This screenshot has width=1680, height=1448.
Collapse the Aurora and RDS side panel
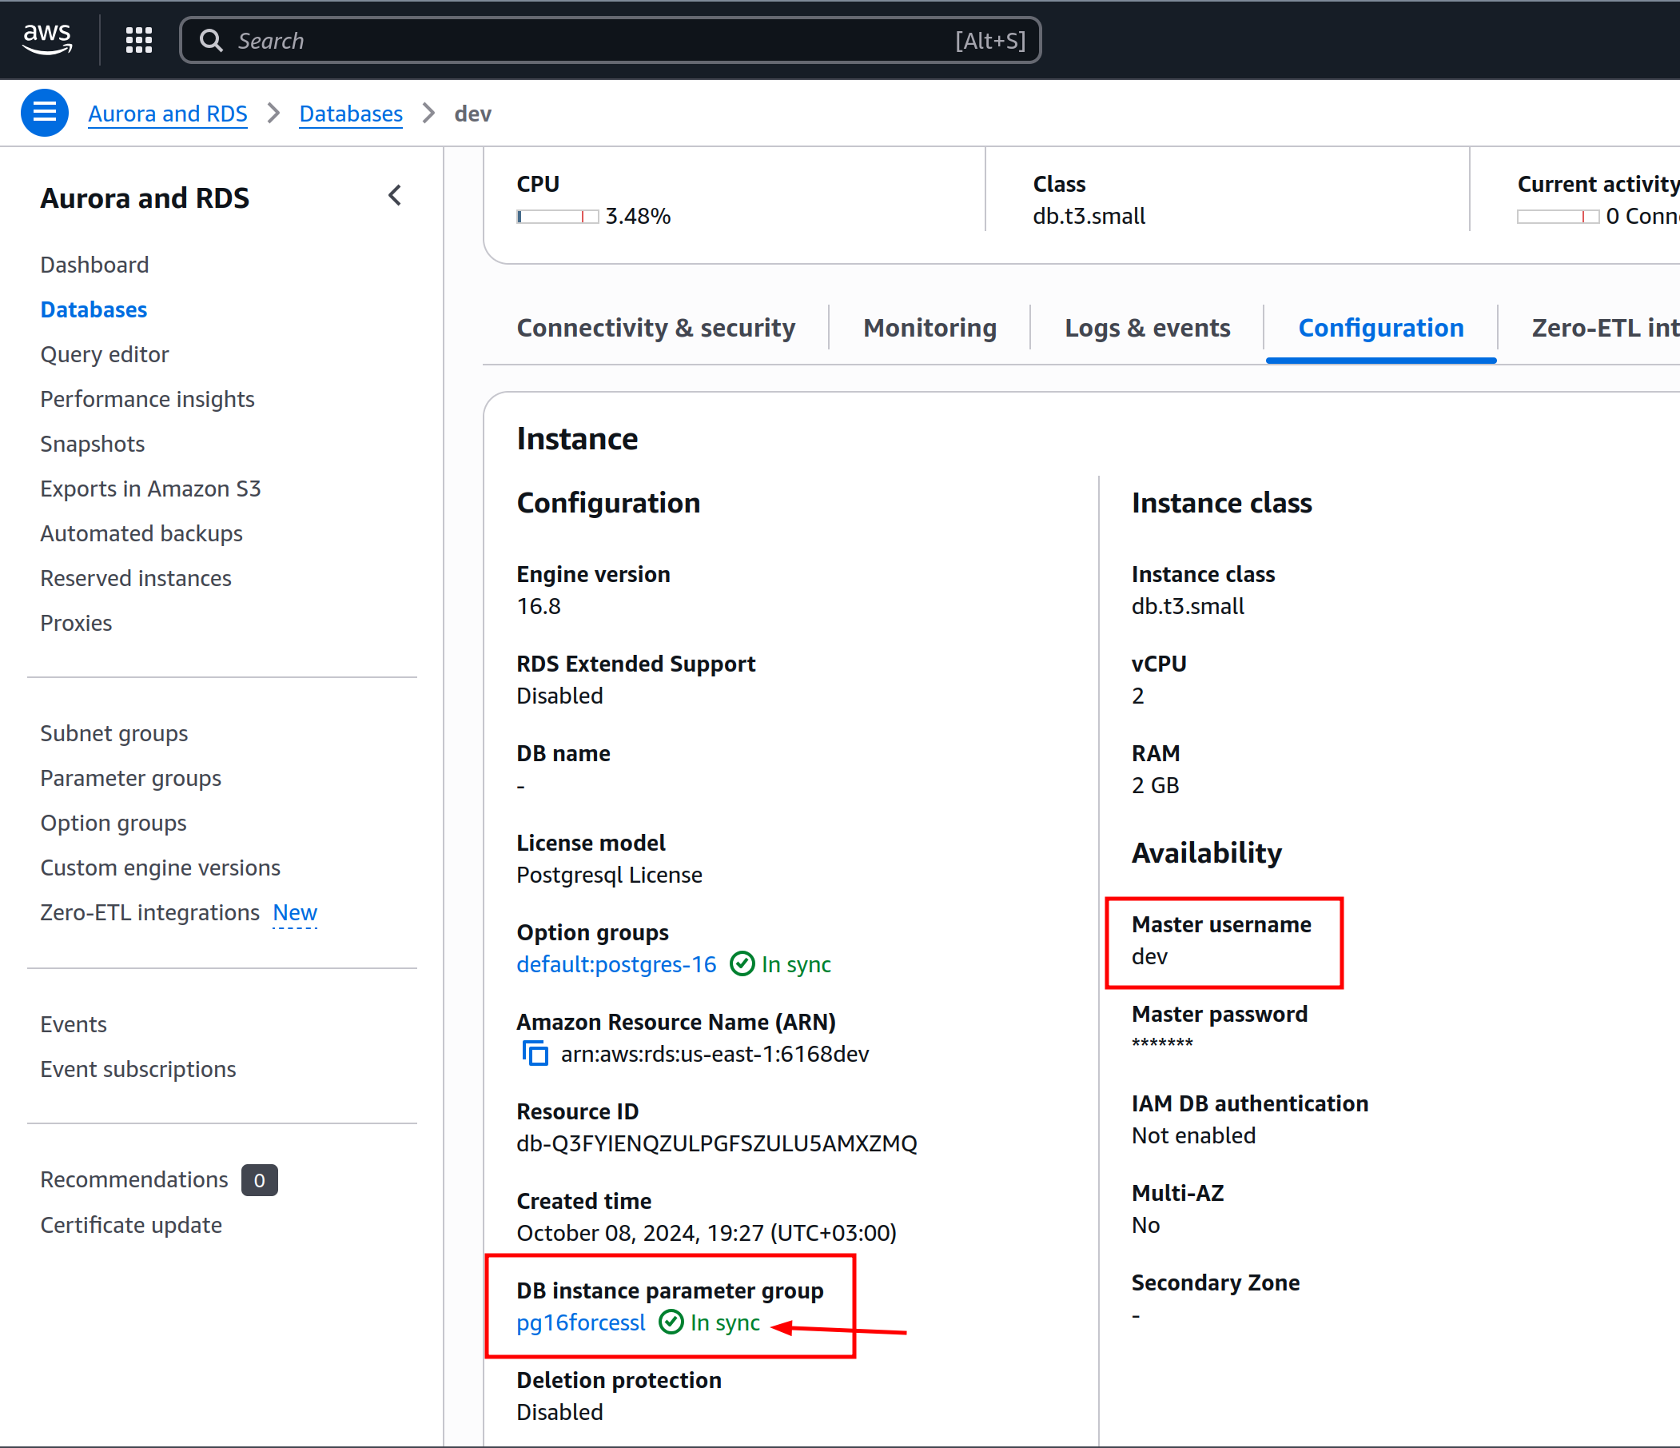[395, 196]
